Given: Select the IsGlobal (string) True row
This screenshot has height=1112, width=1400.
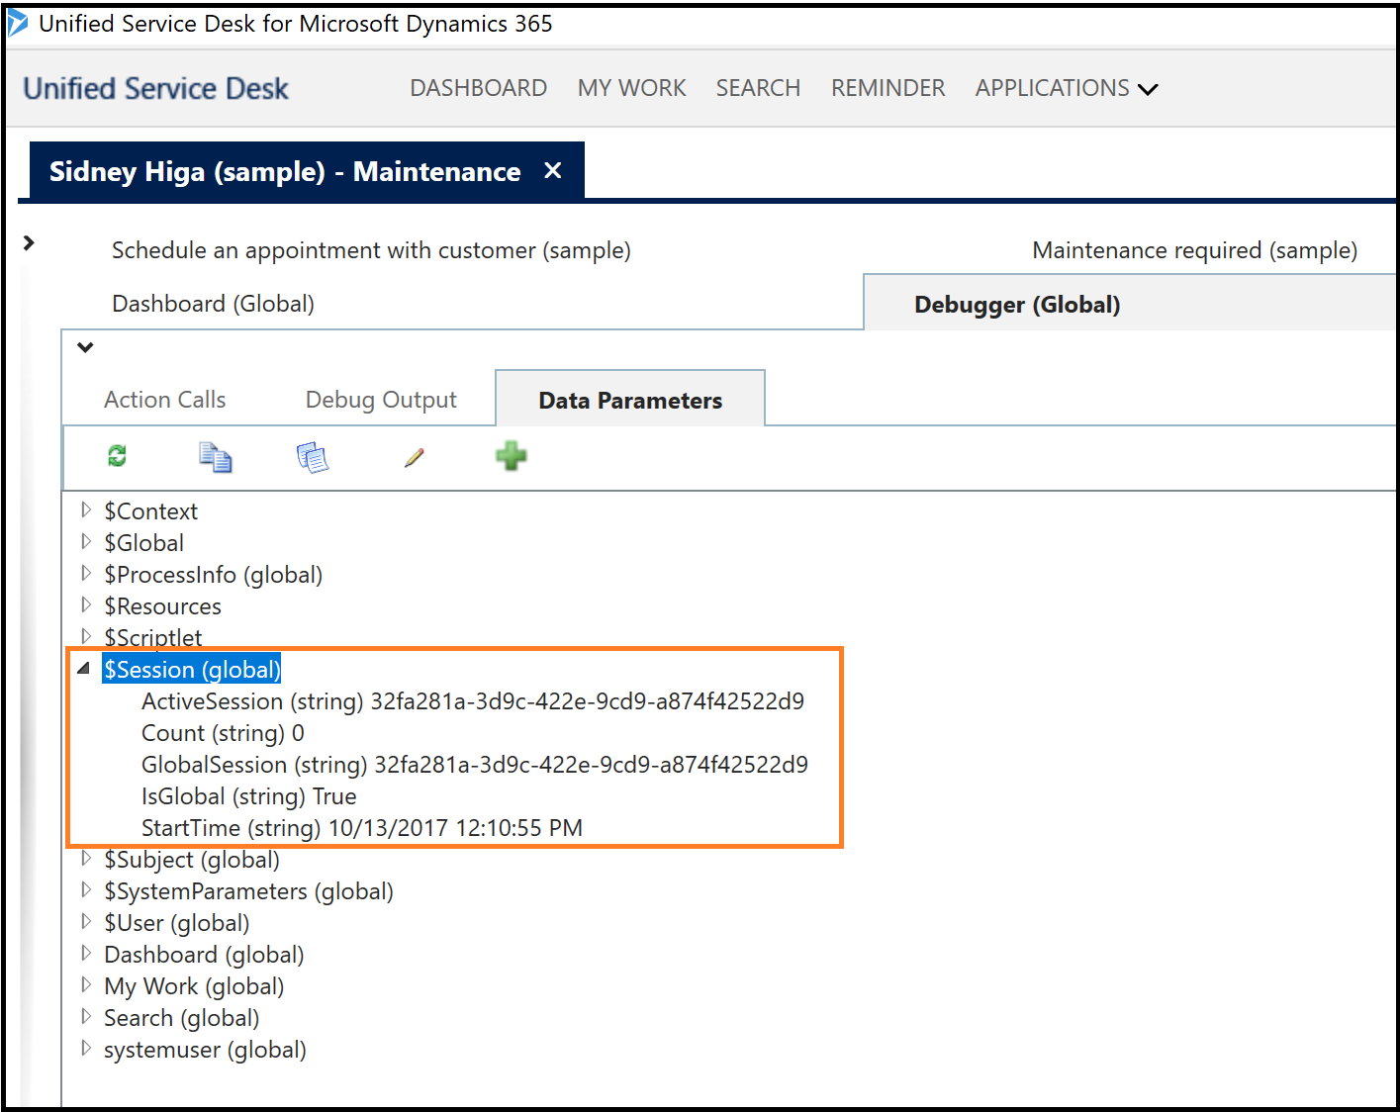Looking at the screenshot, I should tap(248, 796).
